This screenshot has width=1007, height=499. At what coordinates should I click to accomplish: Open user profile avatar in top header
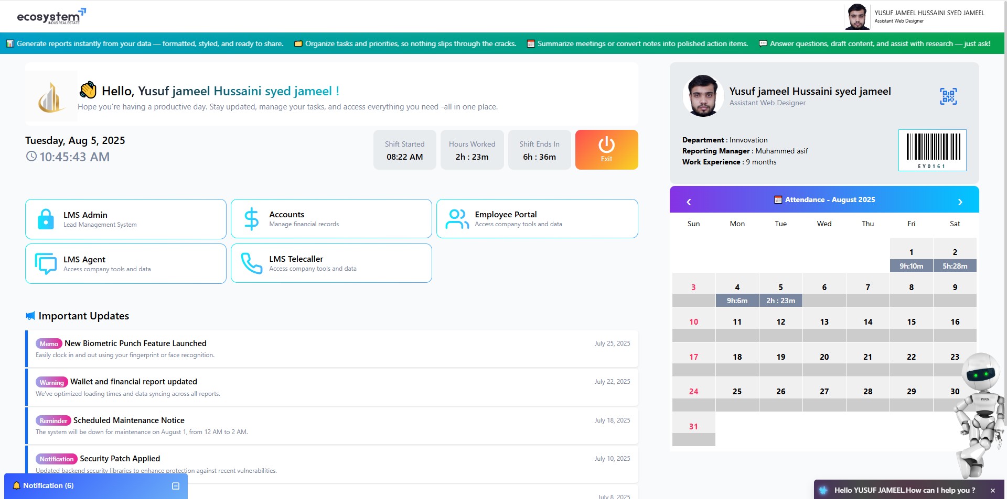857,17
